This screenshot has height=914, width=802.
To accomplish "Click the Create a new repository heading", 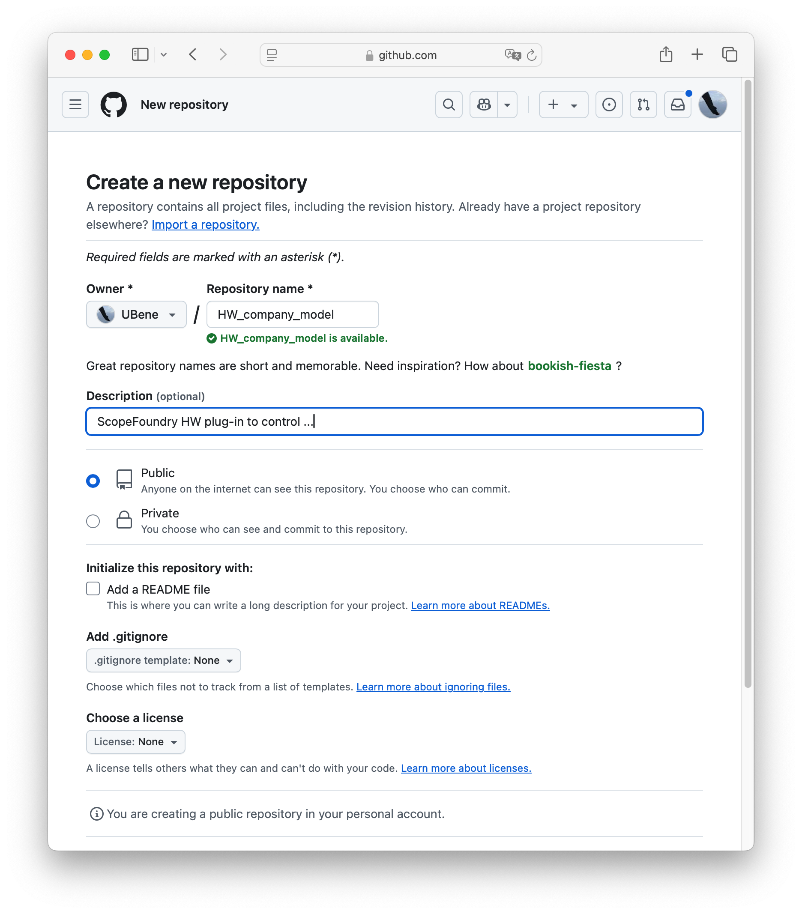I will click(x=196, y=182).
